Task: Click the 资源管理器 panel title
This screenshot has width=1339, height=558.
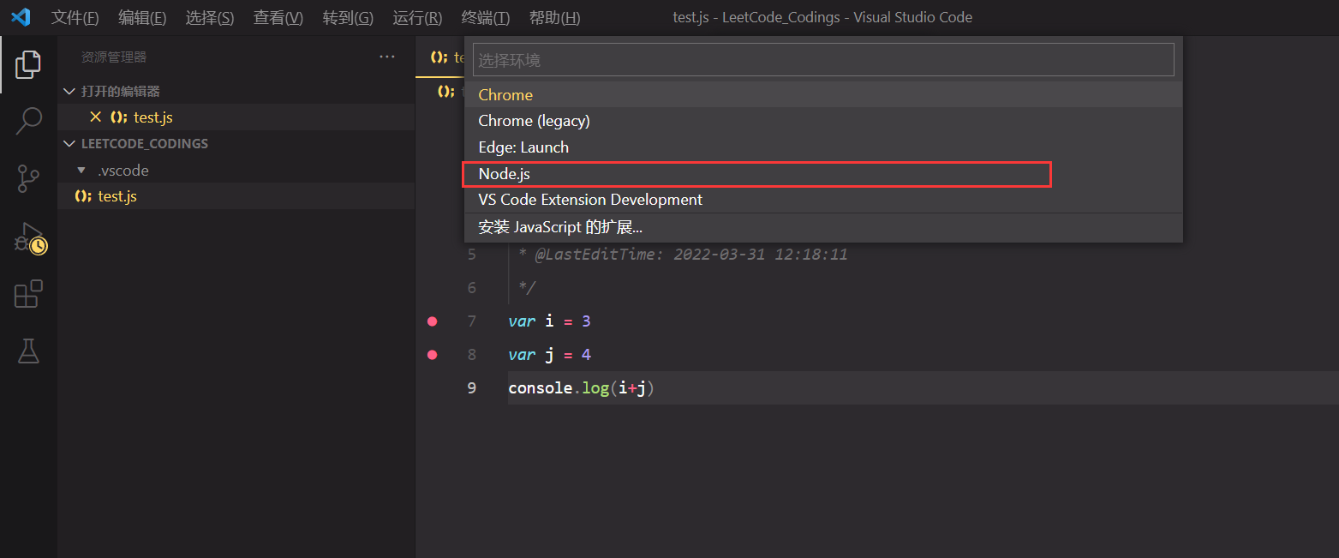Action: click(x=114, y=57)
